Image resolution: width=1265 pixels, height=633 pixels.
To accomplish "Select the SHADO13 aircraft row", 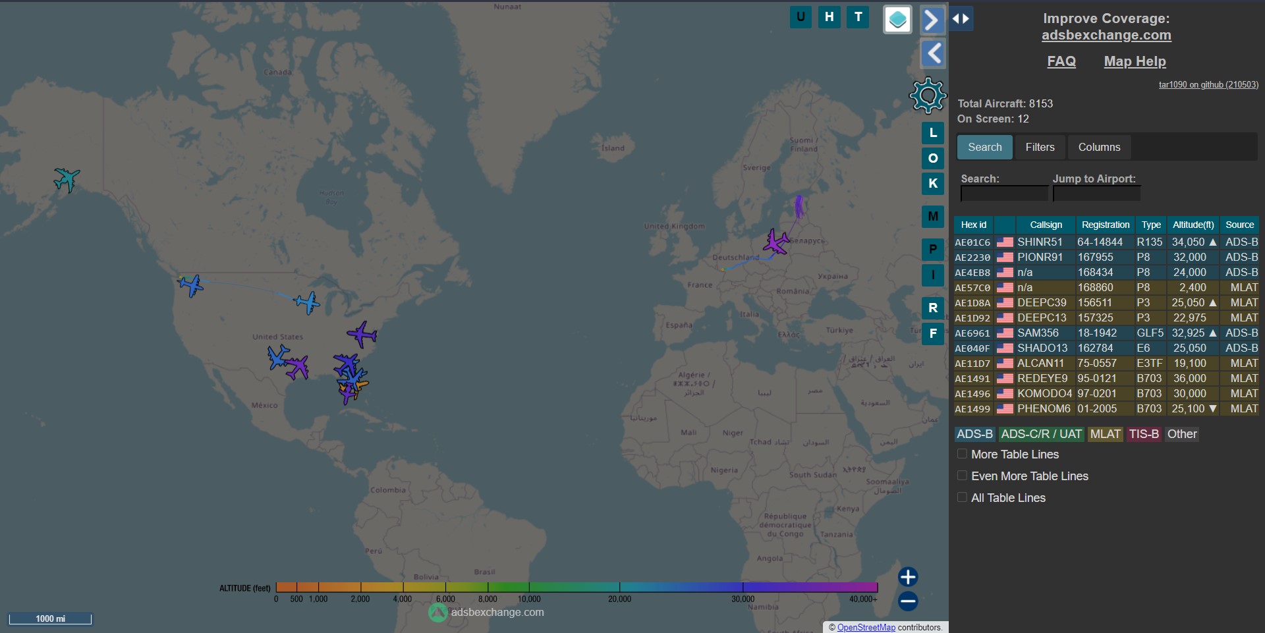I will [x=1106, y=348].
